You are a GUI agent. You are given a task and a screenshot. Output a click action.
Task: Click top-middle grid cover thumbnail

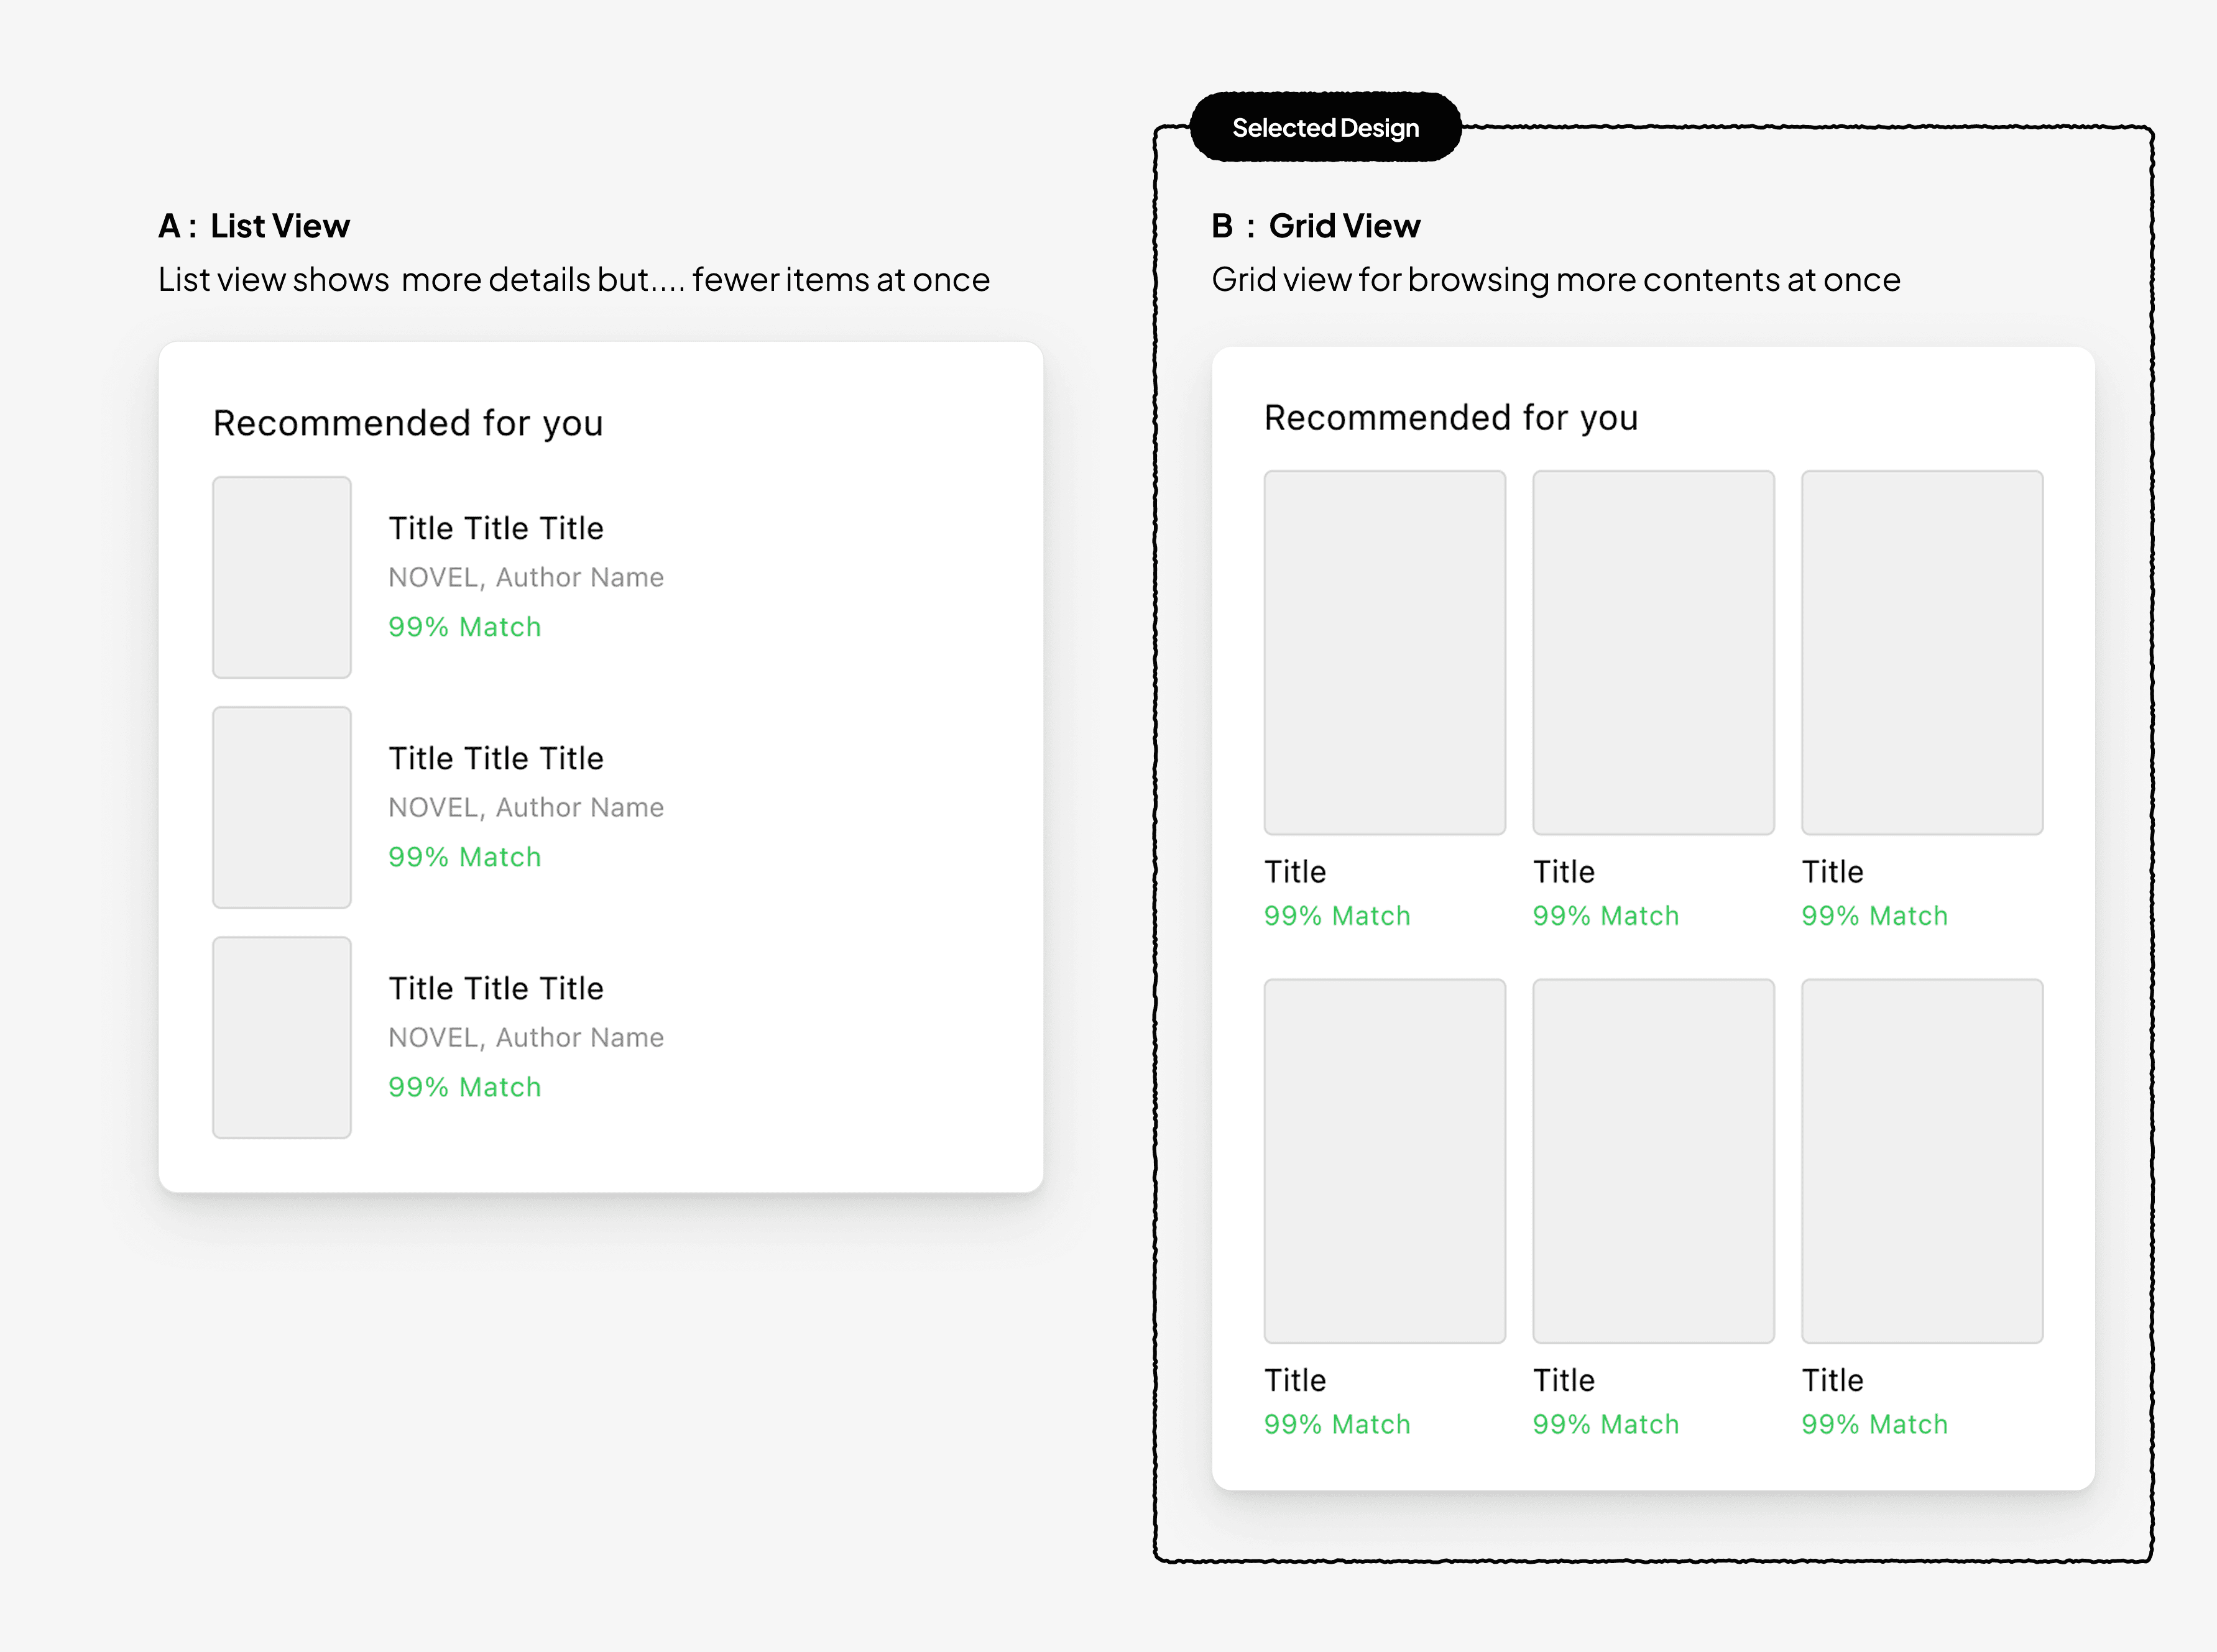pos(1653,652)
